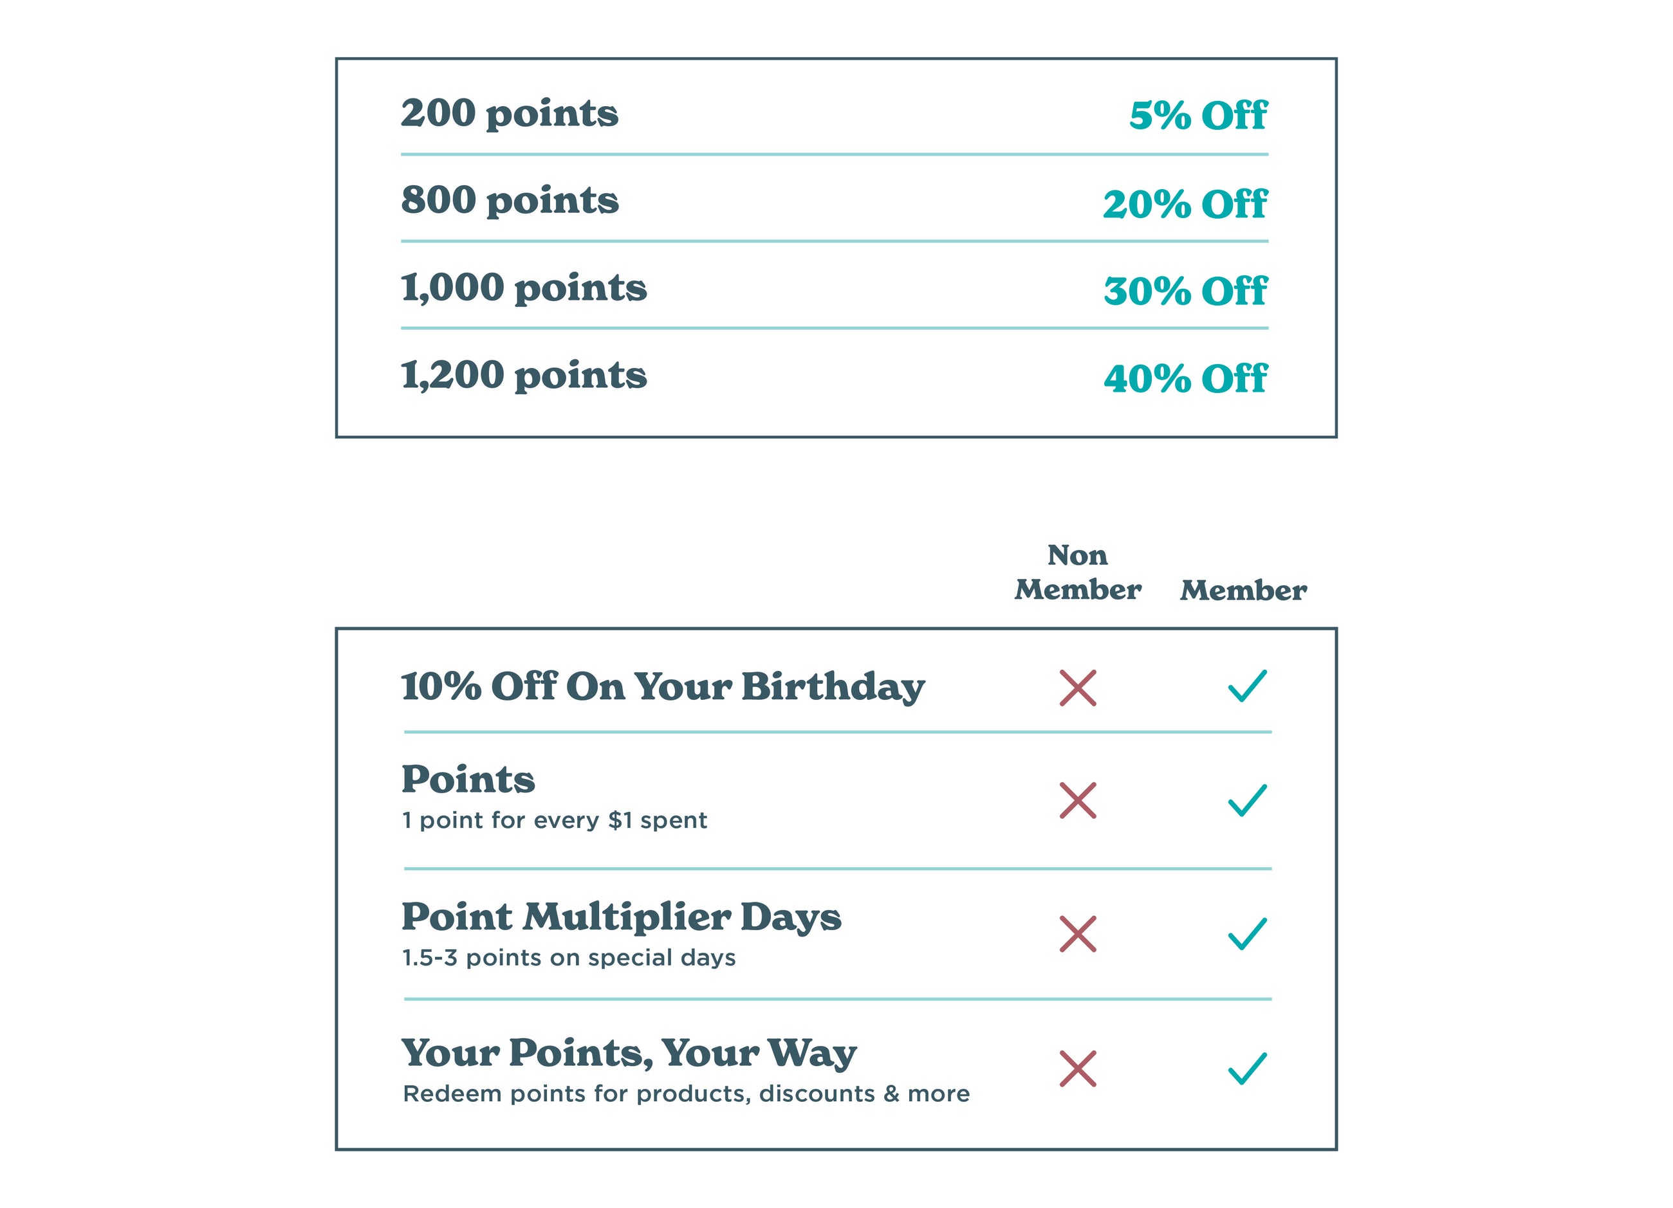This screenshot has width=1673, height=1208.
Task: Choose the 1,200 points tier
Action: (x=524, y=376)
